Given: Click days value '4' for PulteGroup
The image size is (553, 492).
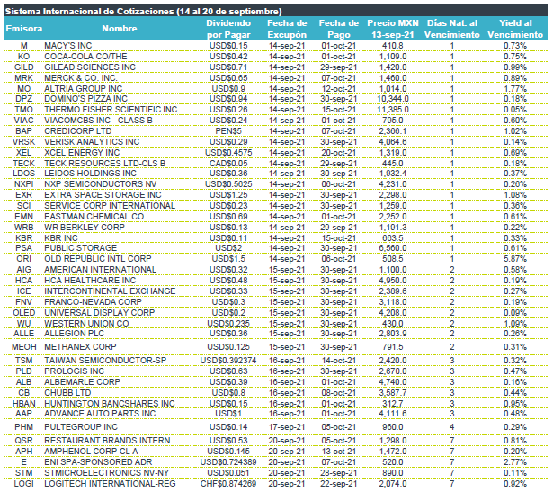Looking at the screenshot, I should [451, 427].
